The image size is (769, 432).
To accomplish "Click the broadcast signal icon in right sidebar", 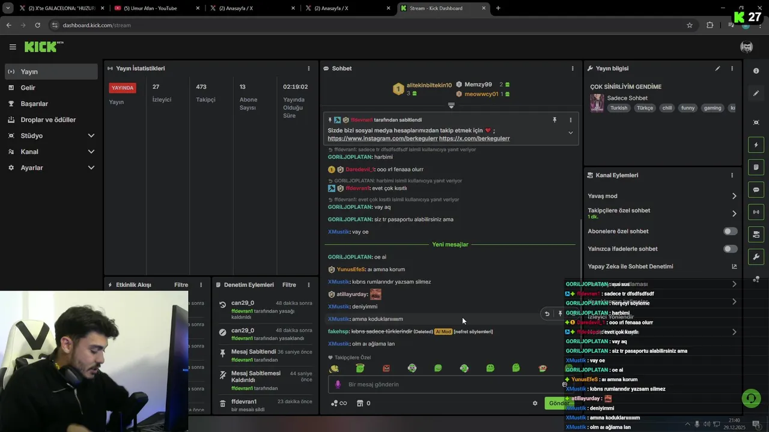I will coord(756,212).
